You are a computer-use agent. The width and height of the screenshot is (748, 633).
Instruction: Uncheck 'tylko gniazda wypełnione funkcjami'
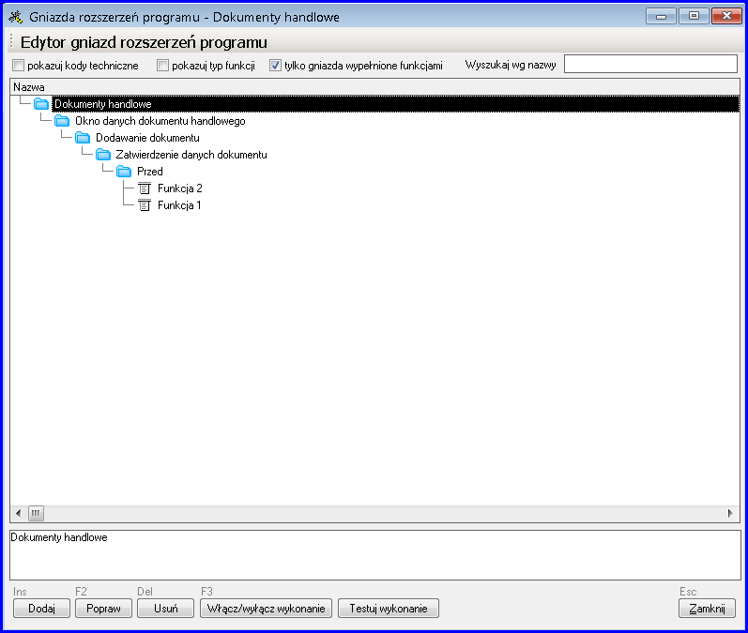275,66
